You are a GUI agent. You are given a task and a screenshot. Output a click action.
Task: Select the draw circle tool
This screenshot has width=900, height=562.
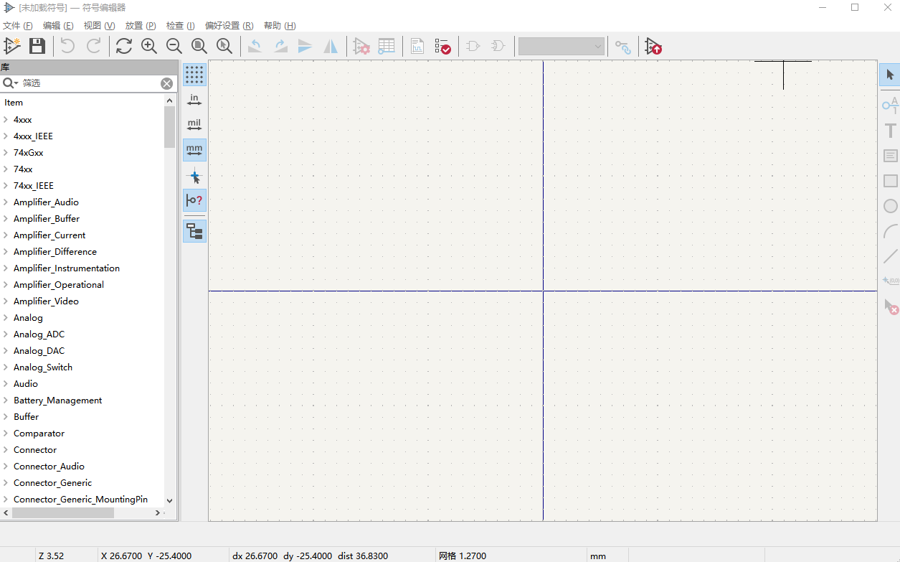pos(890,206)
